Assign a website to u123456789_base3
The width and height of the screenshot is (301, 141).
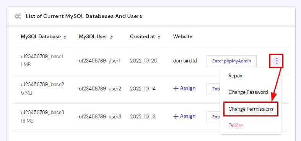[184, 116]
